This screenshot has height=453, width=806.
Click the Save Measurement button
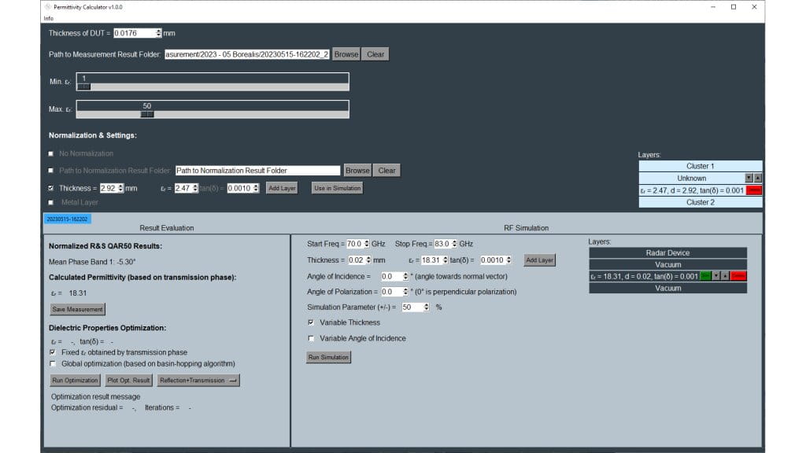[x=77, y=310]
